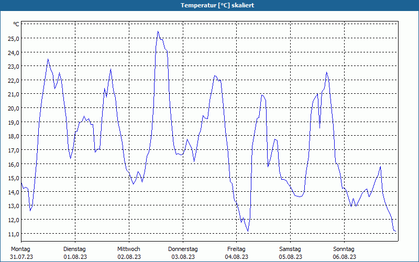This screenshot has height=262, width=419.
Task: Select the 21,0 axis value
Action: coord(14,94)
